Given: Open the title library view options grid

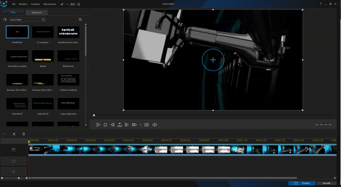Looking at the screenshot, I should [x=80, y=20].
